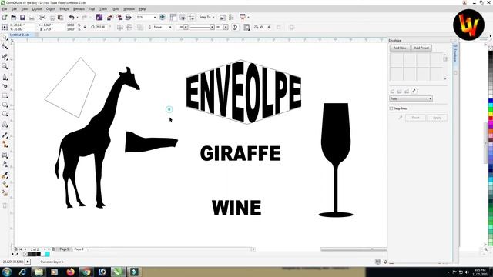Image resolution: width=493 pixels, height=277 pixels.
Task: Select the Smart Fill tool in the toolbox
Action: click(x=5, y=193)
